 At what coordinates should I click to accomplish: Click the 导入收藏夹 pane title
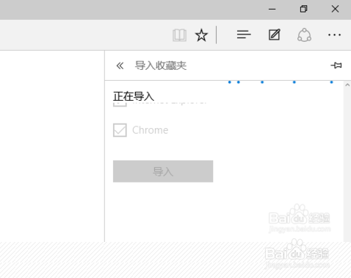click(x=161, y=65)
